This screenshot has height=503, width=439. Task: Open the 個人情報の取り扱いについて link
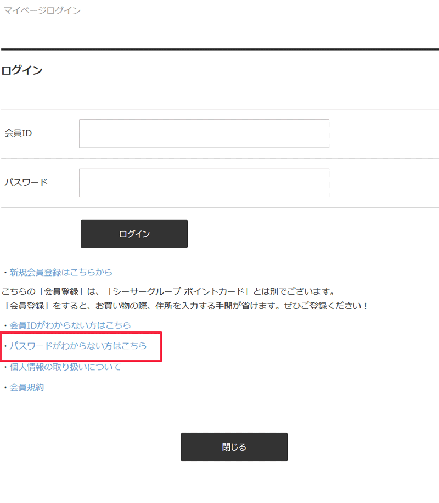[65, 367]
